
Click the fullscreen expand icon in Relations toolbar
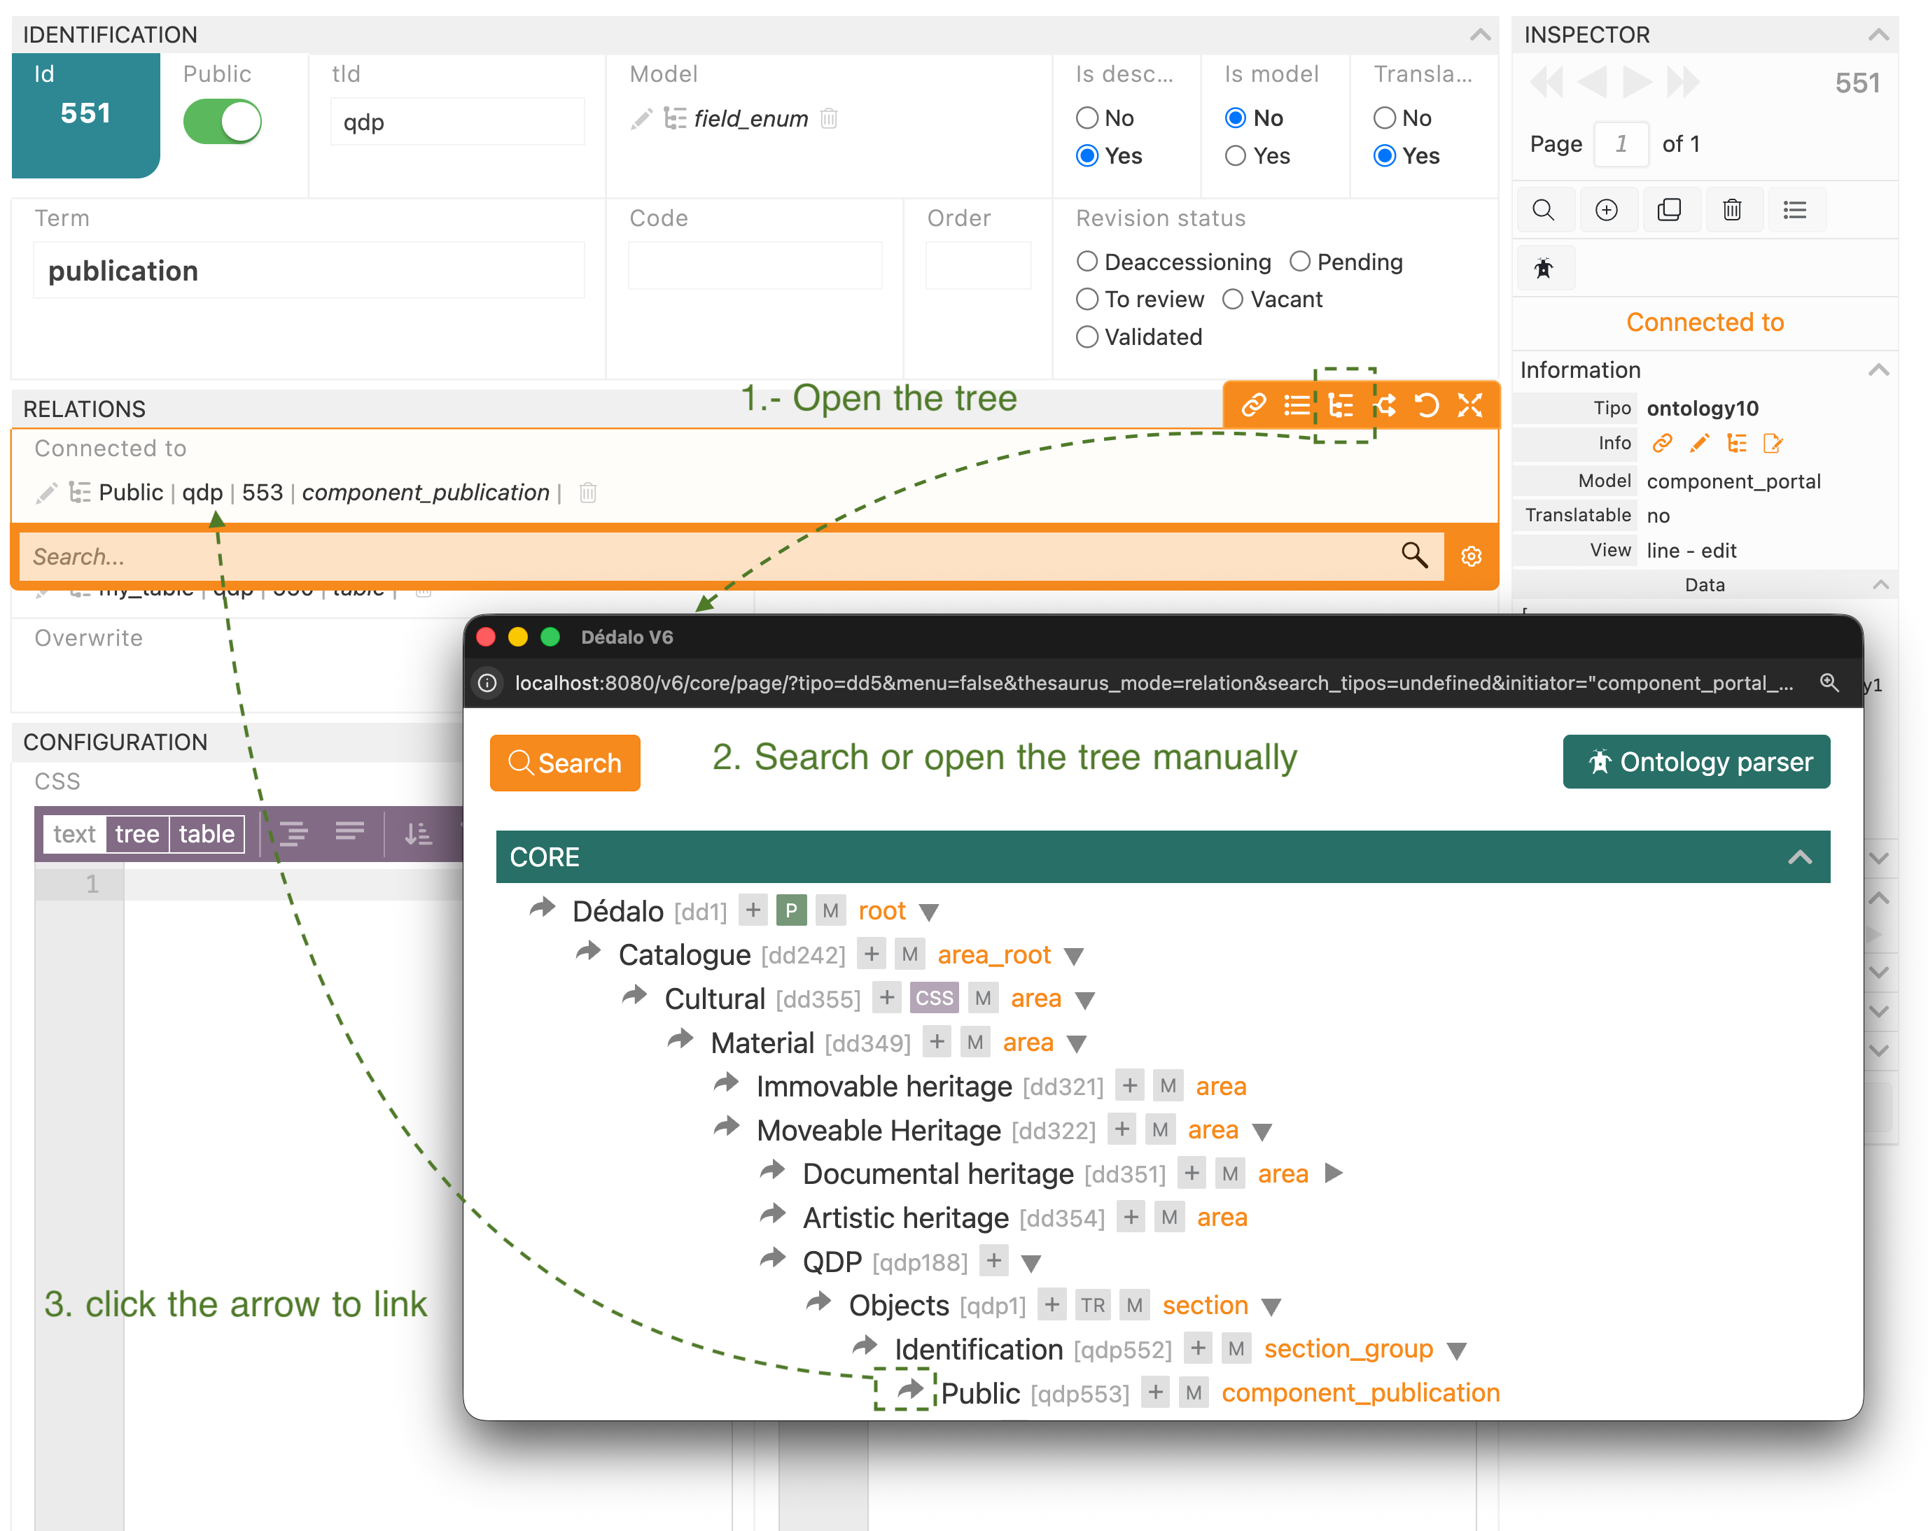(1470, 406)
